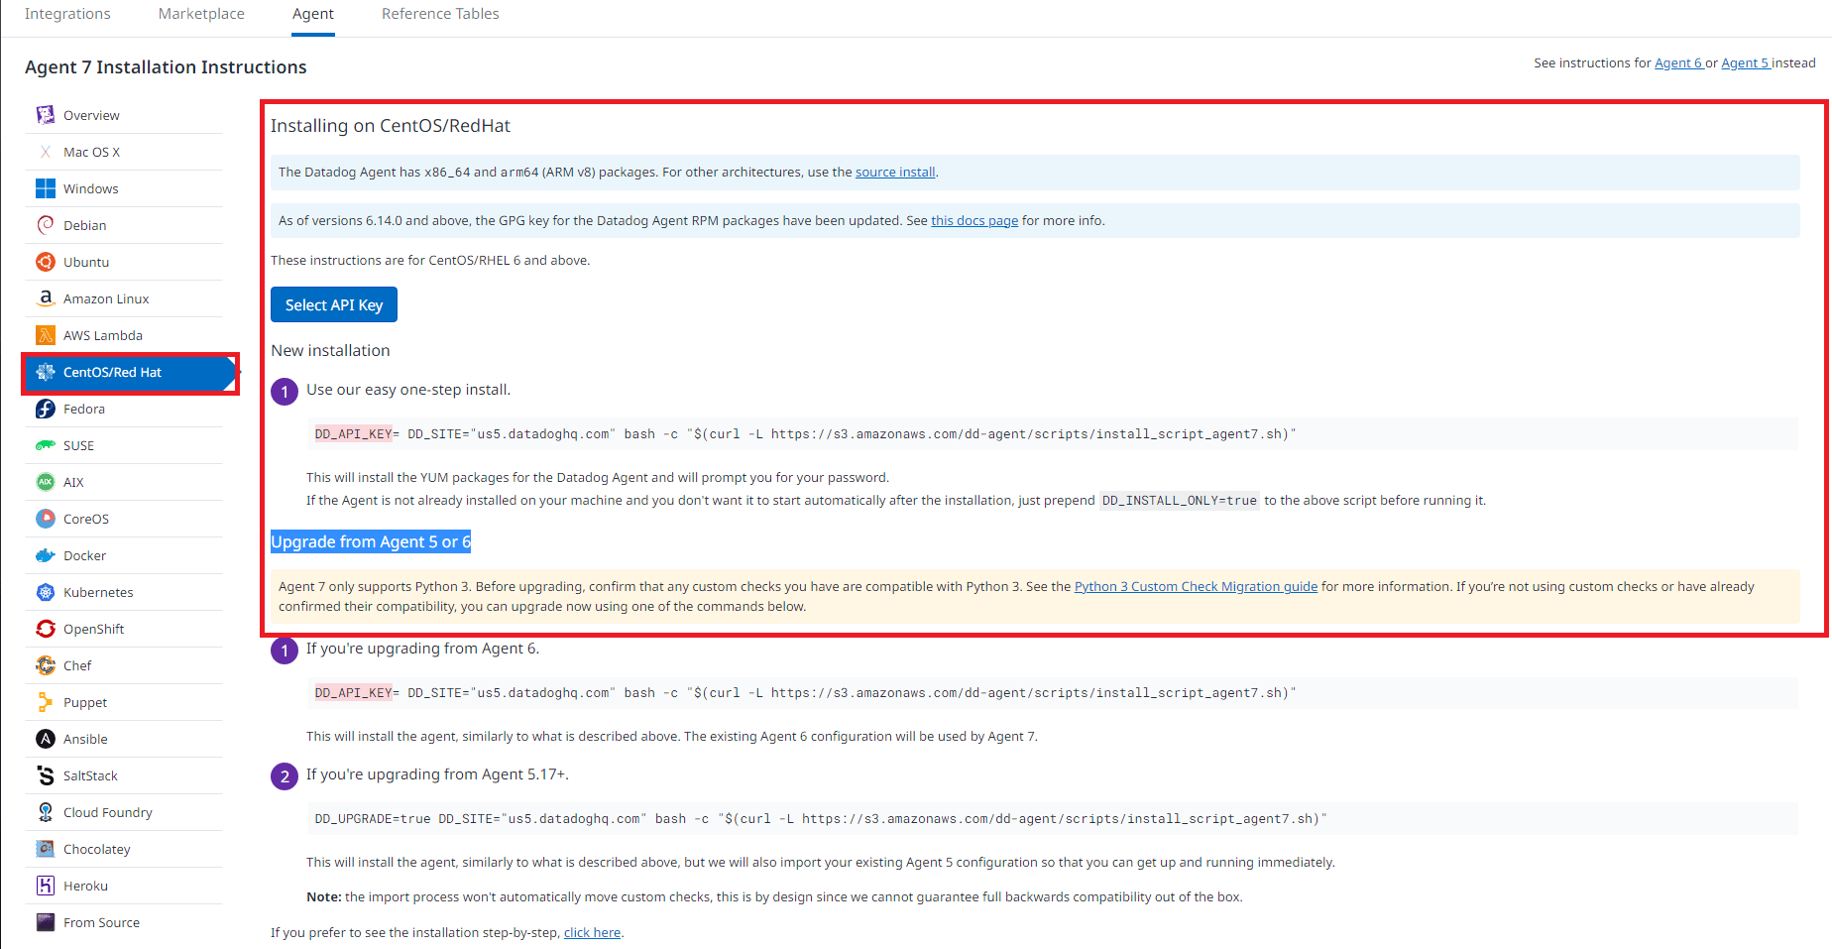Choose Heroku label in platform list
1832x949 pixels.
pos(85,886)
